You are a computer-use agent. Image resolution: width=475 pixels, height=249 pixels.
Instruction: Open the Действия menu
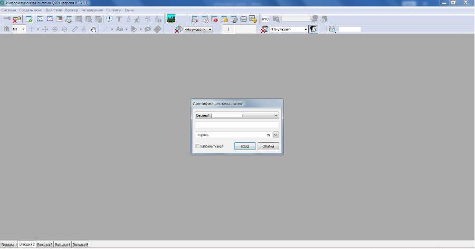(54, 10)
